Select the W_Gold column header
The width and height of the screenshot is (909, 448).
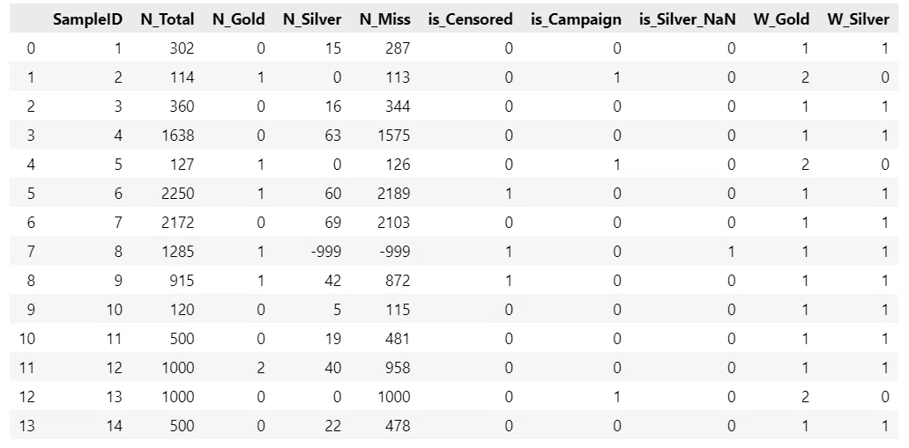(x=781, y=19)
